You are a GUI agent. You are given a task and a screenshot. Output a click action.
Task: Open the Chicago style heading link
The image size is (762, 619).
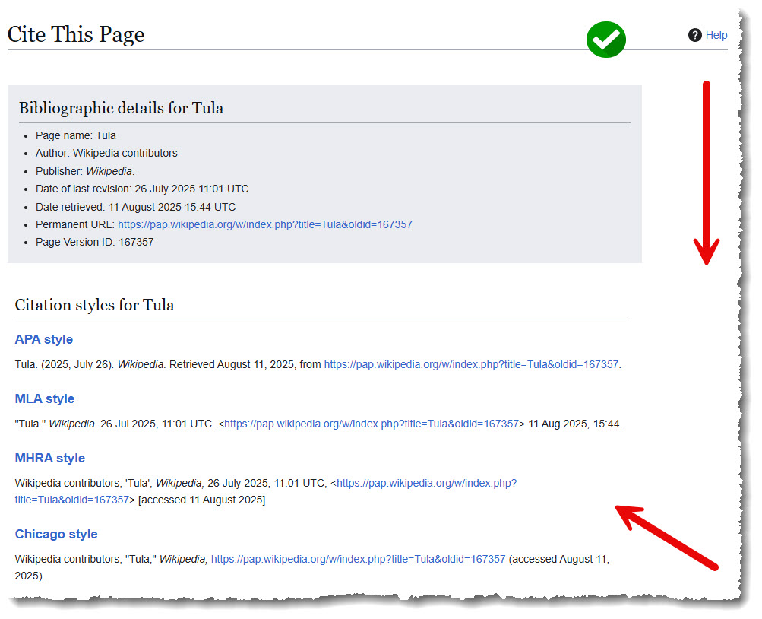[56, 534]
